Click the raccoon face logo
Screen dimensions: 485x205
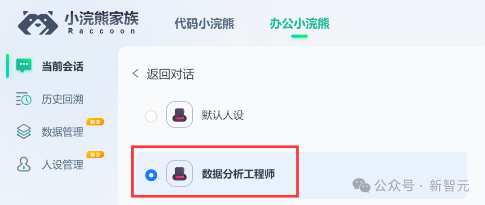click(x=38, y=23)
